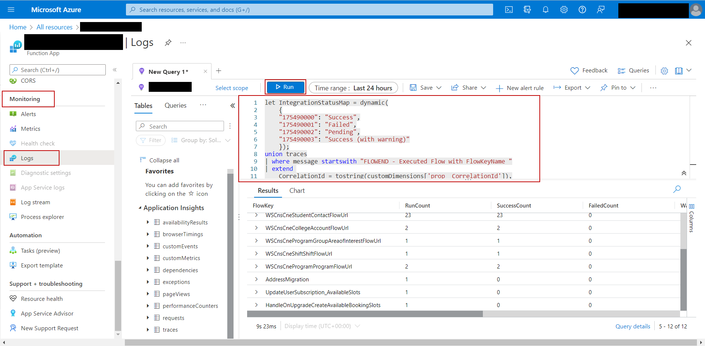Search the results with magnifier icon
705x346 pixels.
pyautogui.click(x=677, y=189)
